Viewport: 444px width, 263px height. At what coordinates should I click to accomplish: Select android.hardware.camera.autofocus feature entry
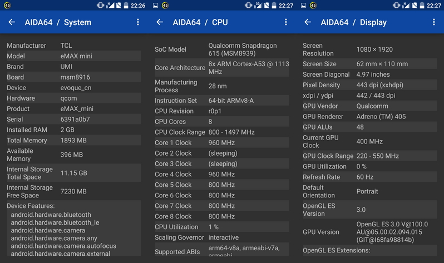(x=63, y=246)
